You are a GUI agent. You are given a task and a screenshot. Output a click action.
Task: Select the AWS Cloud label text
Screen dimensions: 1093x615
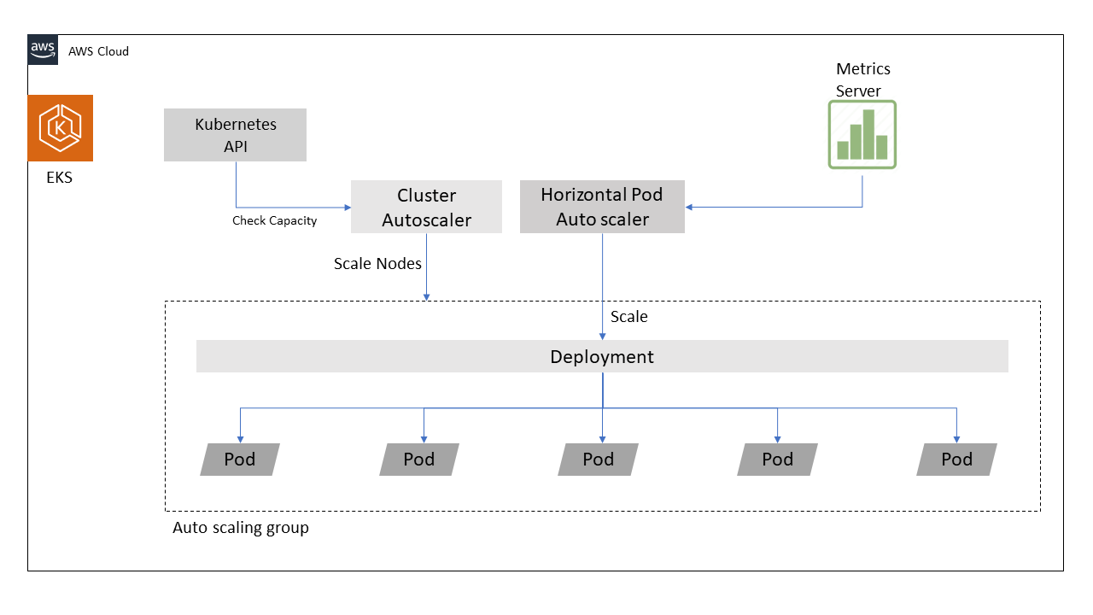(98, 51)
